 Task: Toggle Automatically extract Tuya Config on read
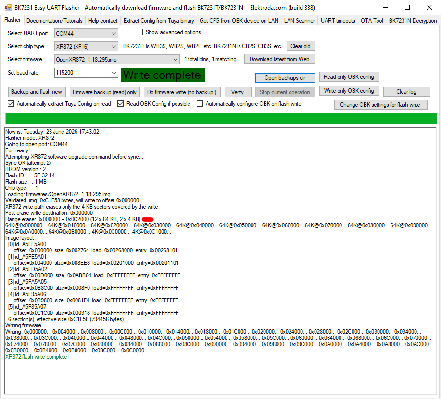11,104
